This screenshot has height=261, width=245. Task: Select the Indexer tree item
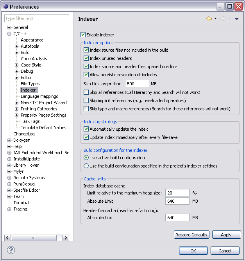28,90
